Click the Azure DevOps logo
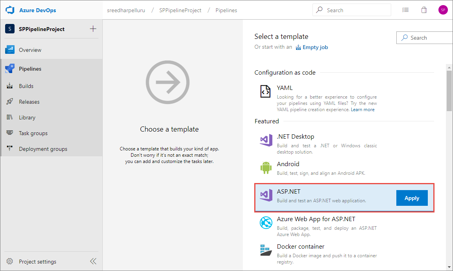Screen dimensions: 453x271 point(9,9)
